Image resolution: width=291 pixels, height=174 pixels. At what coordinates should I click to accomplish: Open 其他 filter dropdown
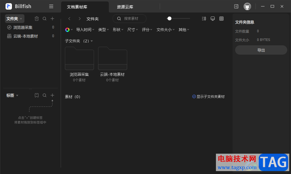[x=184, y=30]
